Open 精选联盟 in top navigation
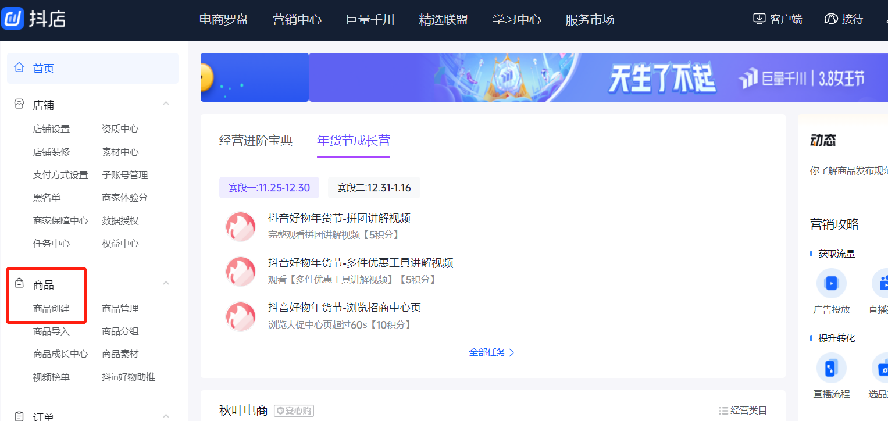 444,19
